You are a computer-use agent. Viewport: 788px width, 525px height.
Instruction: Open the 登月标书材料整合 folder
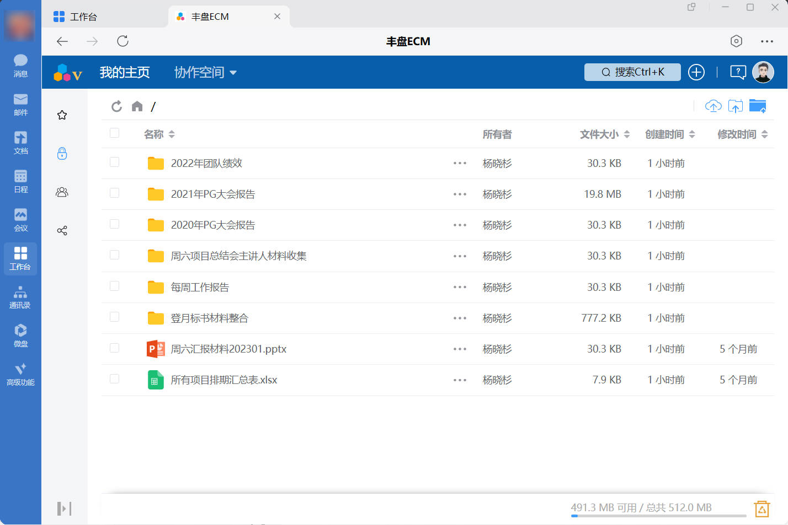point(210,318)
